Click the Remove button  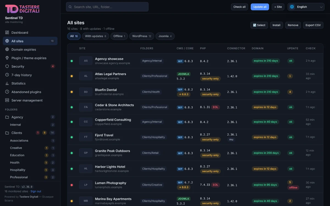pyautogui.click(x=293, y=25)
